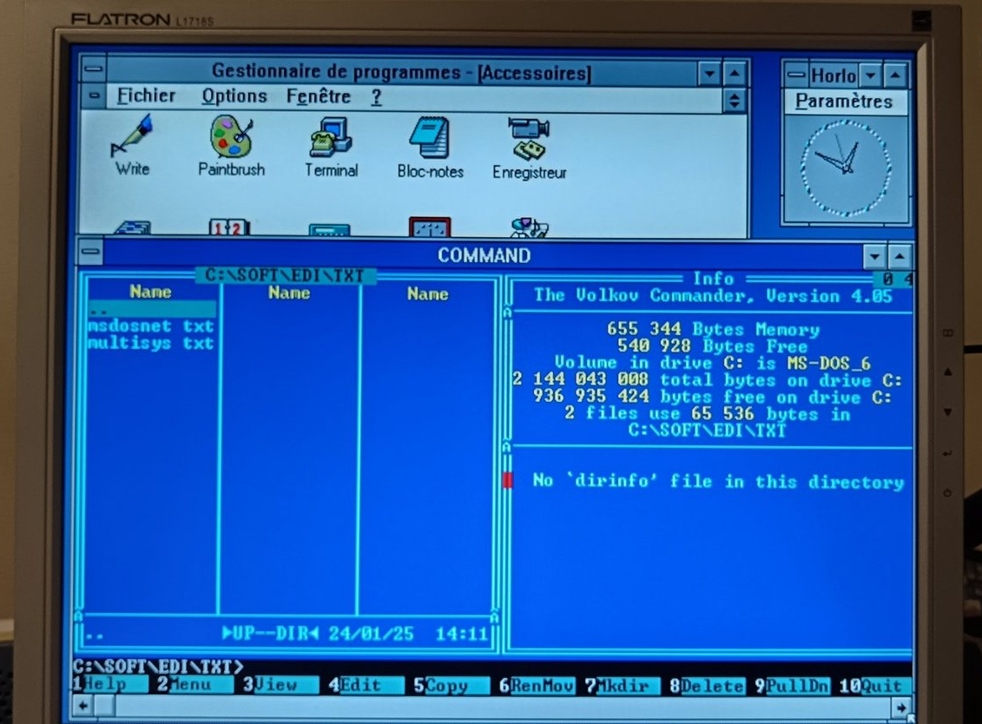
Task: Open the Horloge window control-menu box
Action: 795,76
